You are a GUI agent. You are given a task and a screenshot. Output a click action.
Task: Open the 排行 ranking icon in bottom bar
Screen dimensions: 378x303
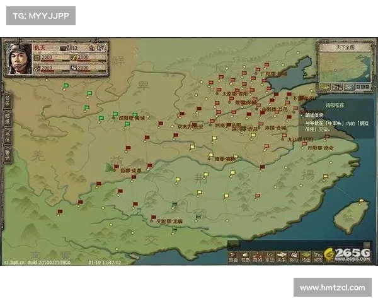coord(294,257)
